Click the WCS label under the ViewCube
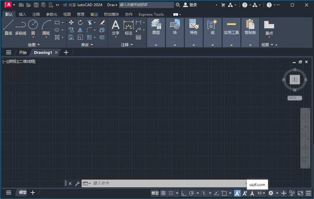Screen dimensions: 314x199 [x=294, y=98]
